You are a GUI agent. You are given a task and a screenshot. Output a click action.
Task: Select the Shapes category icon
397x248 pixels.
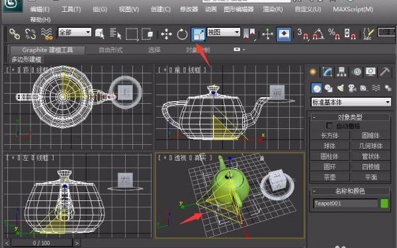(x=328, y=89)
